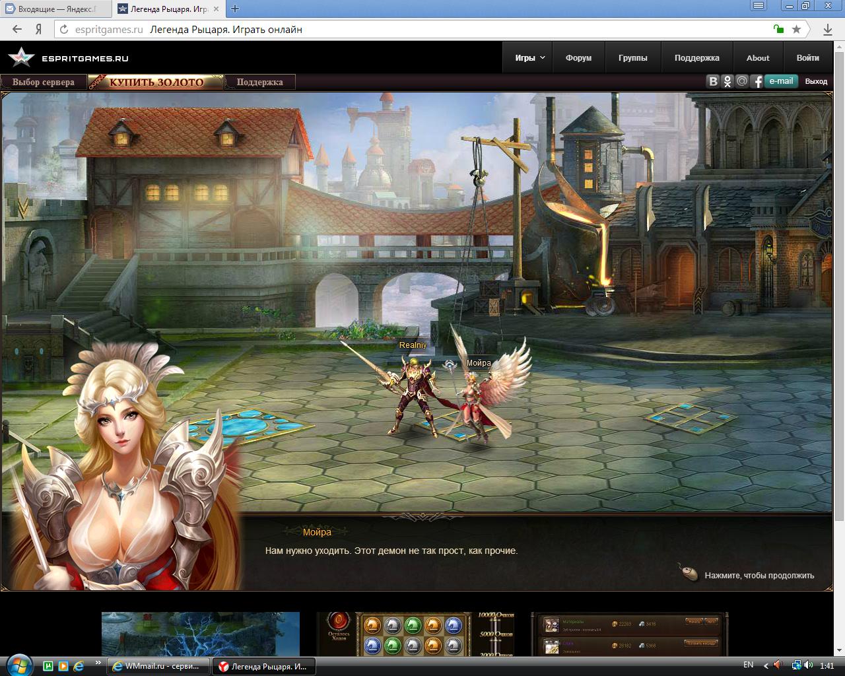The height and width of the screenshot is (676, 845).
Task: Open a new browser tab with plus
Action: coord(234,9)
